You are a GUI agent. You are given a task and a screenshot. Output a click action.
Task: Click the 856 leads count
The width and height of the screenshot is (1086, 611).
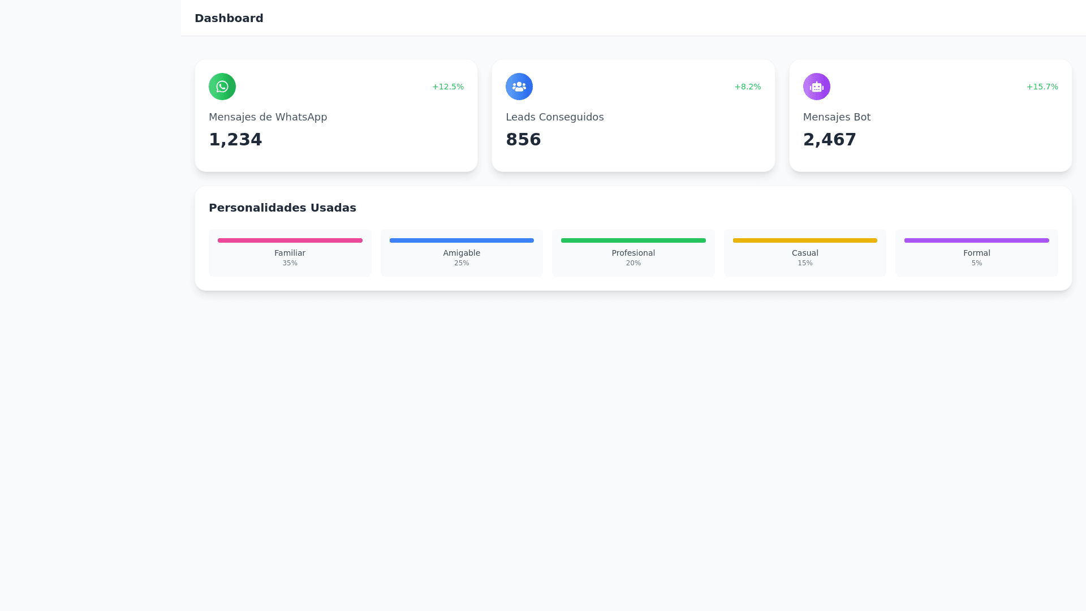click(523, 139)
